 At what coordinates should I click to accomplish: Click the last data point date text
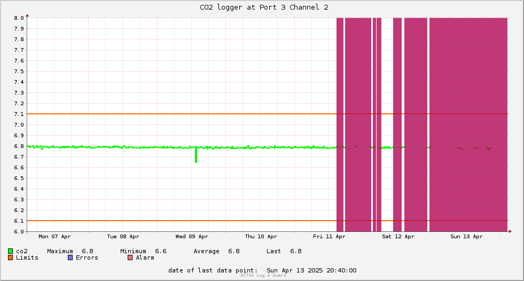(262, 270)
